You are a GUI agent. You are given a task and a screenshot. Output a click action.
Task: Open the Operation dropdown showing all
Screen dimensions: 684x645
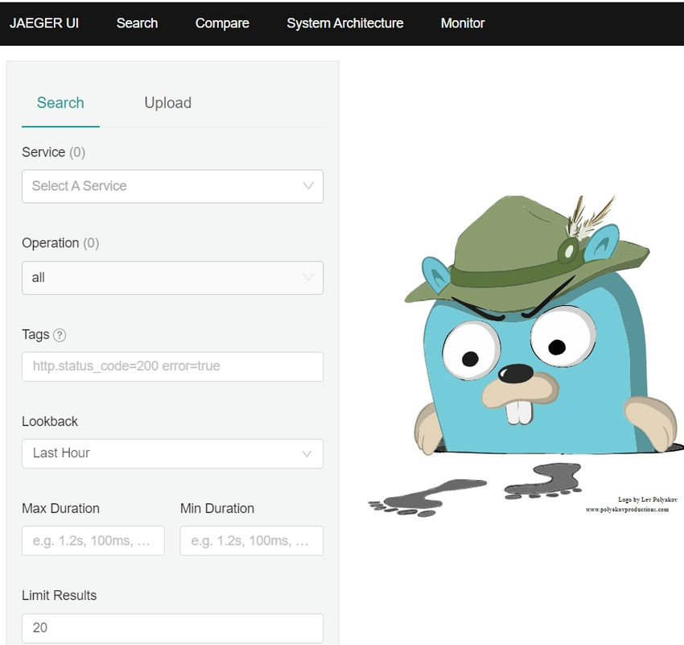click(x=172, y=278)
